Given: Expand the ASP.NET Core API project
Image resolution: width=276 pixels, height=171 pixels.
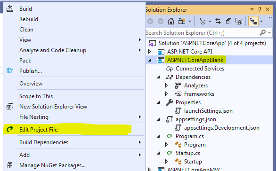Looking at the screenshot, I should click(150, 51).
